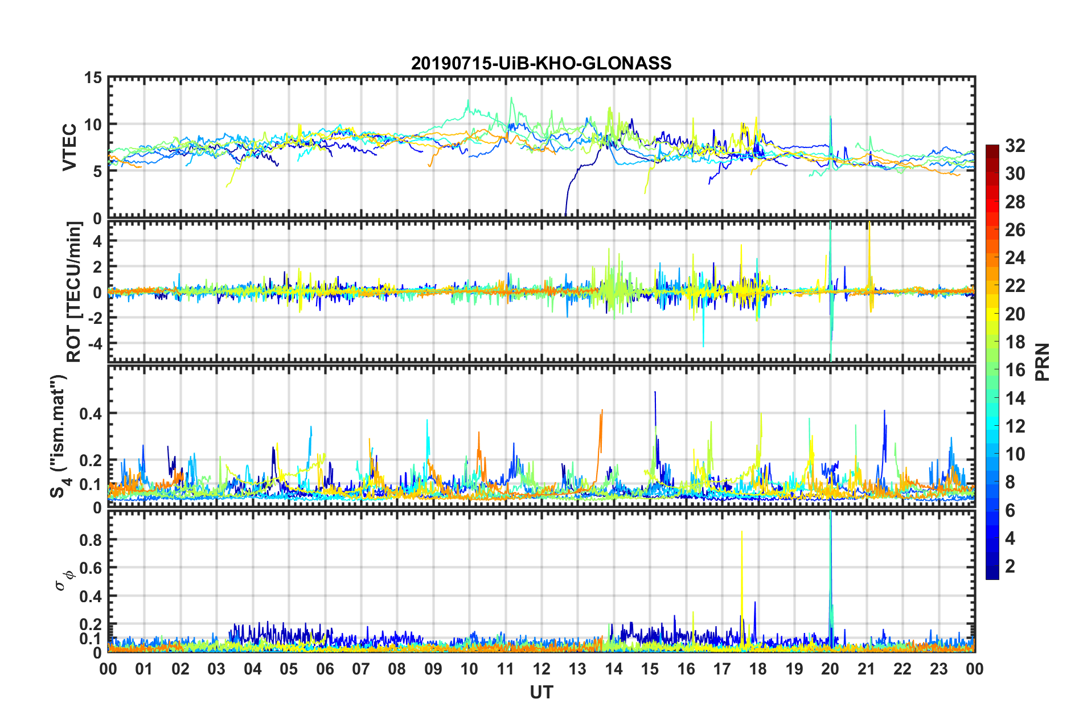Click the sigma-phi y-axis label
Screen dimensions: 1083x724
pos(65,581)
